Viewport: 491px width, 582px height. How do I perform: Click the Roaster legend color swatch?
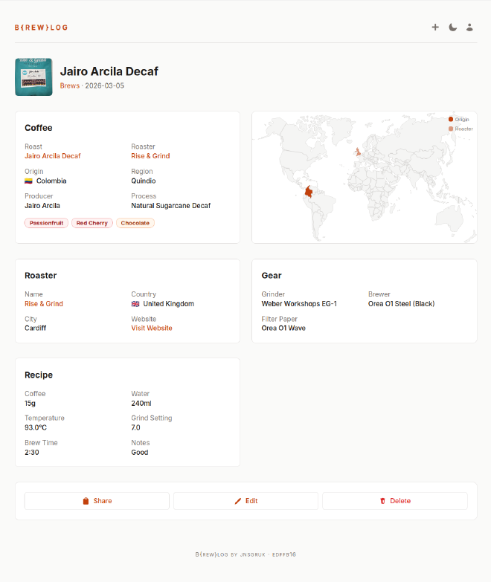pyautogui.click(x=451, y=129)
